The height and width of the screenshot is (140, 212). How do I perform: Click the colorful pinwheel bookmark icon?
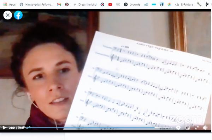click(x=169, y=5)
